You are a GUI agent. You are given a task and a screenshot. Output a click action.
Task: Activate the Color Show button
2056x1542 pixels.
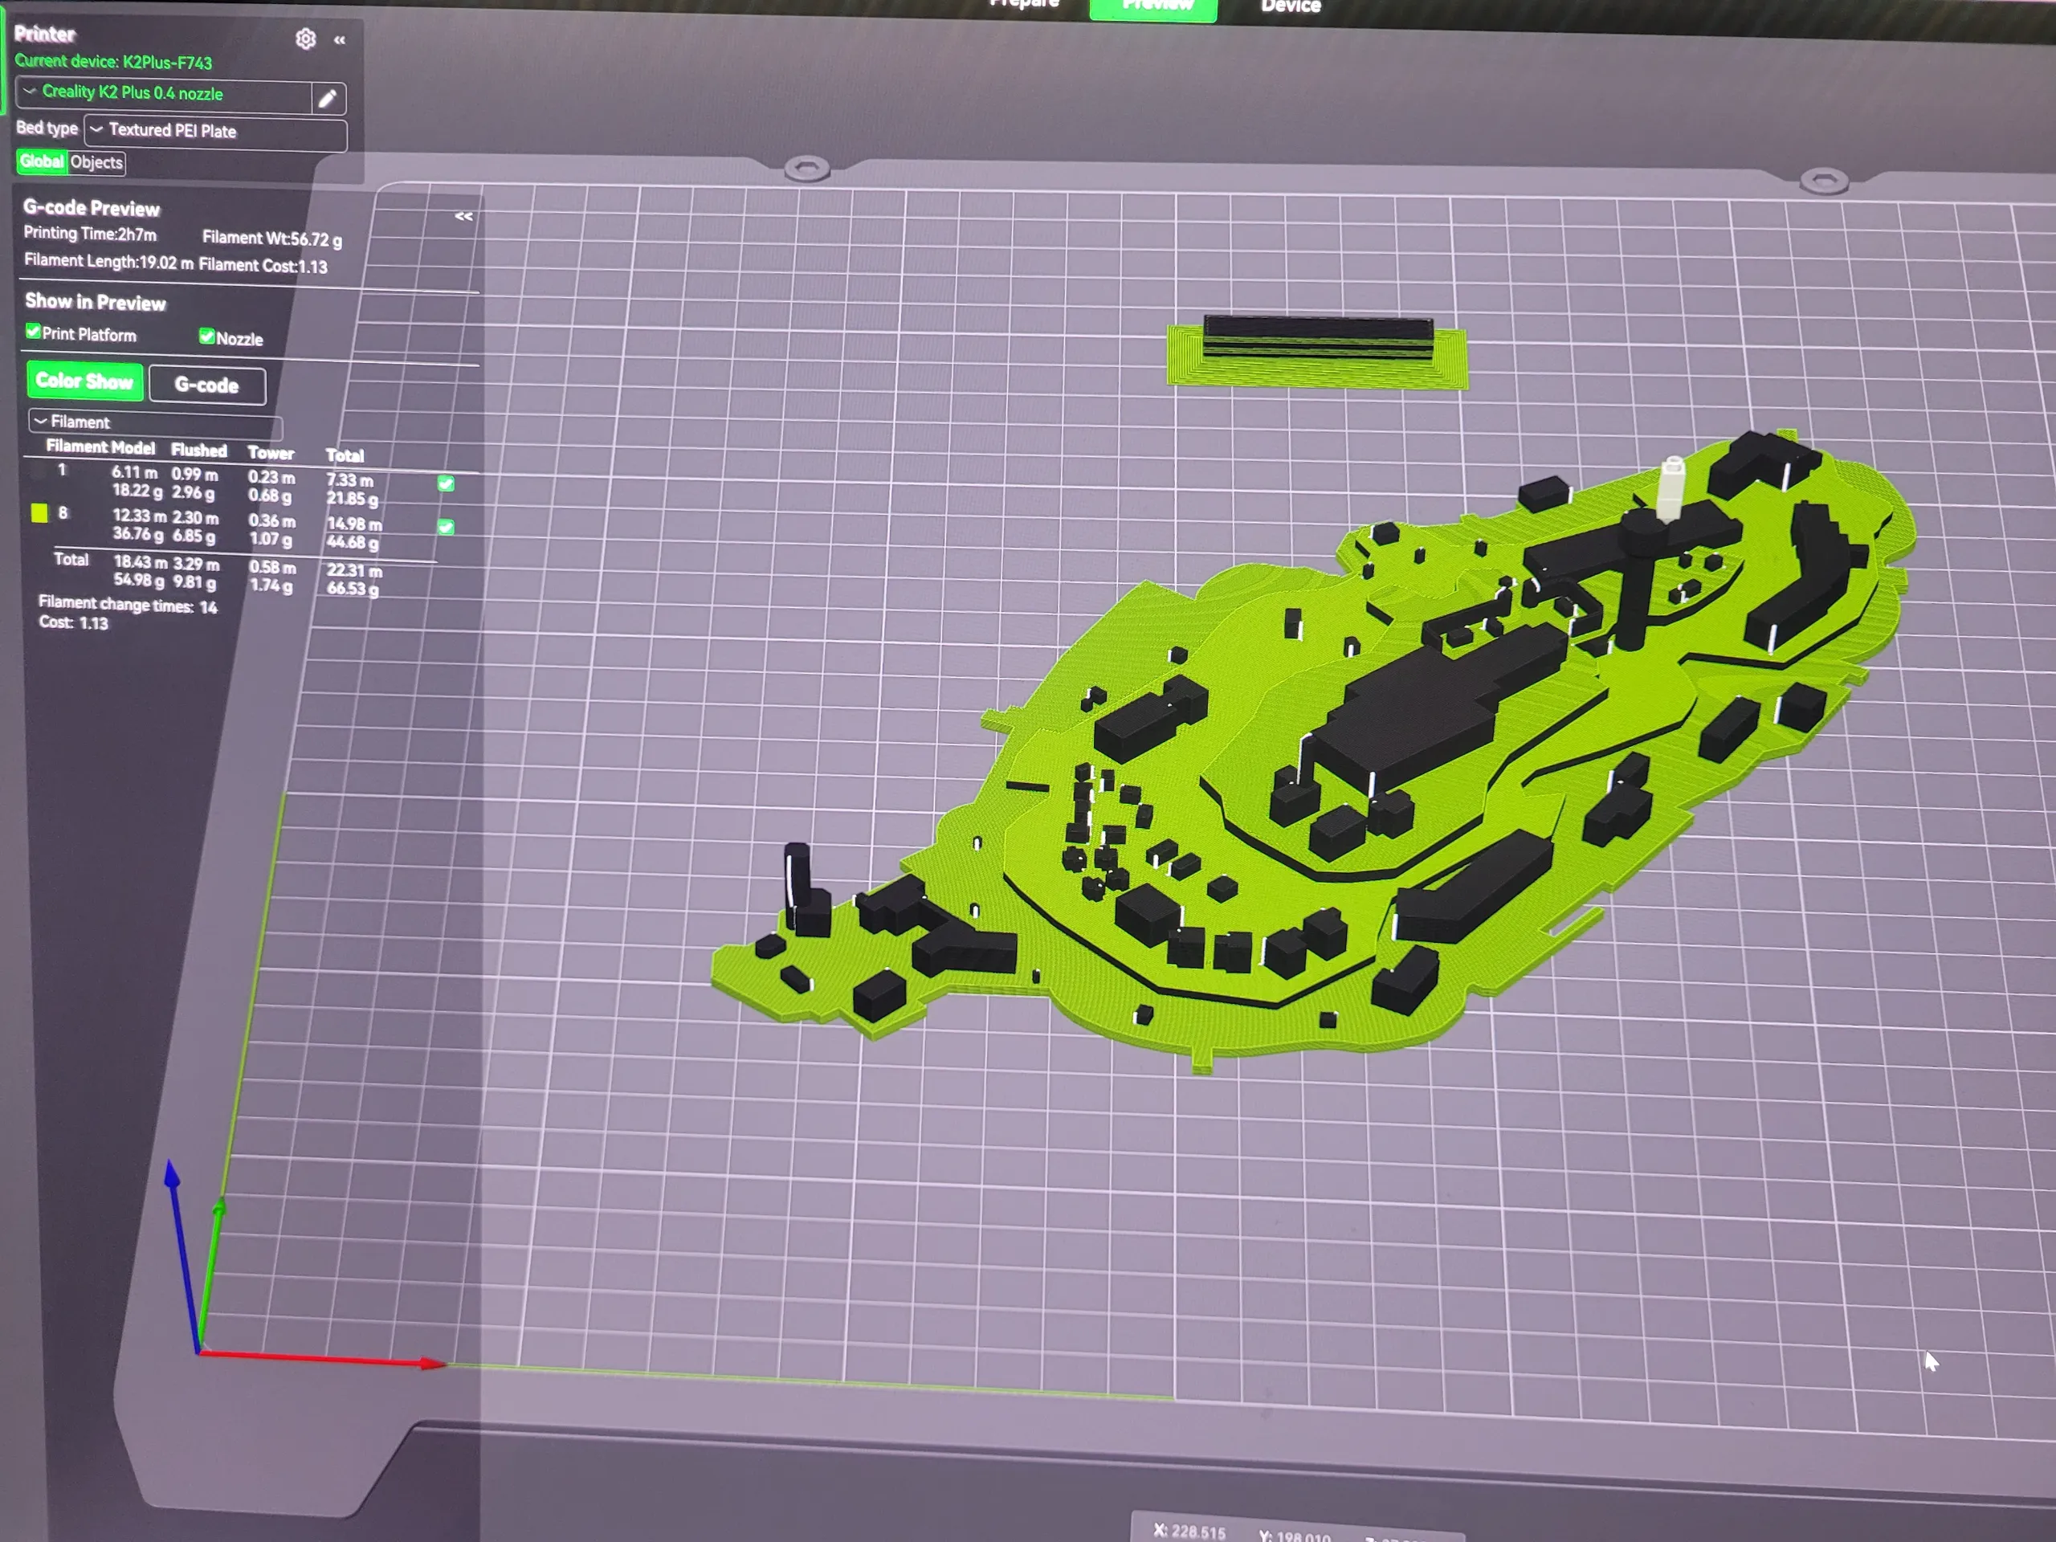84,381
